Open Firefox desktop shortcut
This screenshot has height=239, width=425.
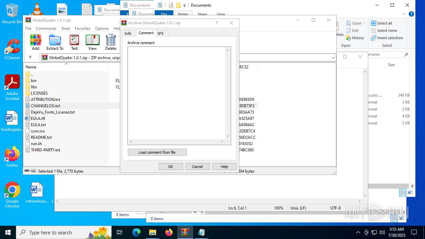12,157
